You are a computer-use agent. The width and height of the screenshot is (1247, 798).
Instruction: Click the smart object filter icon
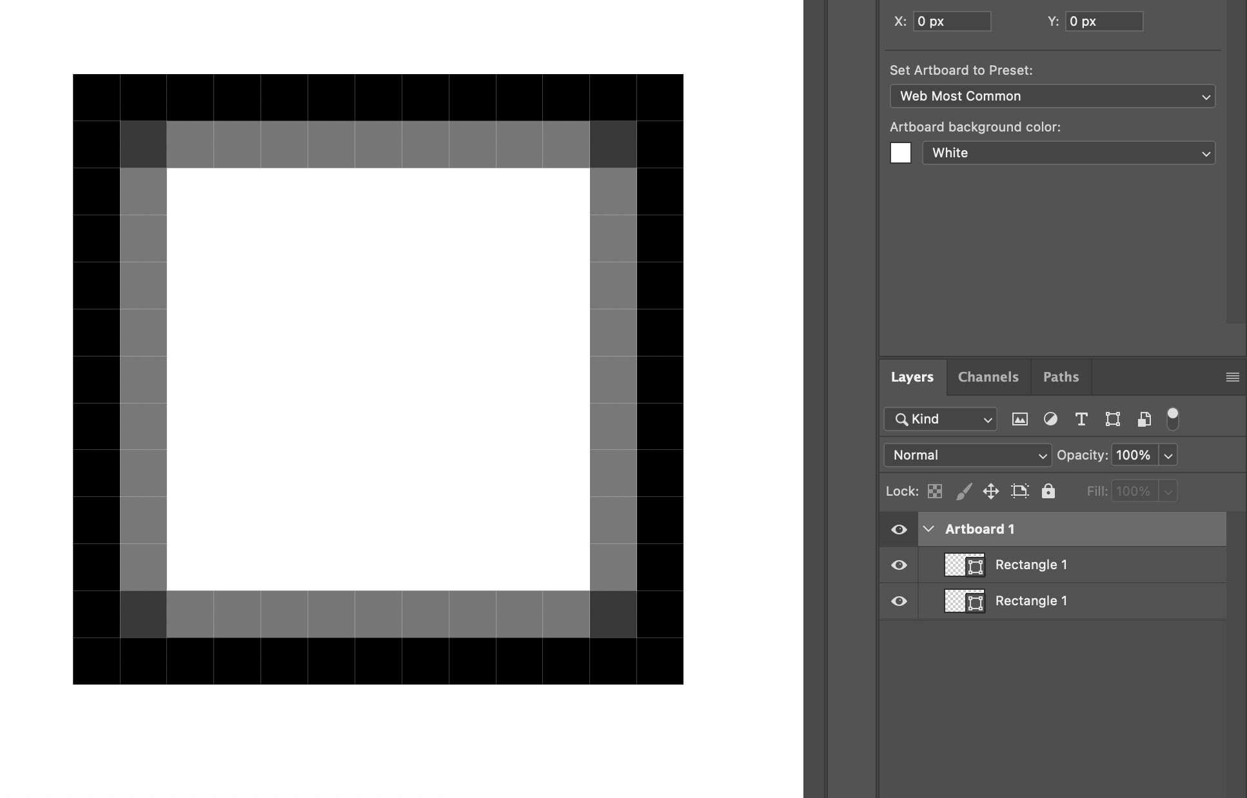coord(1144,419)
